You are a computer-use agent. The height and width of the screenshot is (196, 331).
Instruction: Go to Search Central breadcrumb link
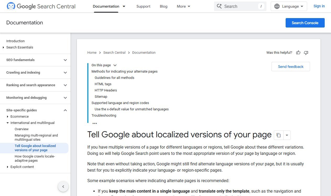tap(114, 53)
